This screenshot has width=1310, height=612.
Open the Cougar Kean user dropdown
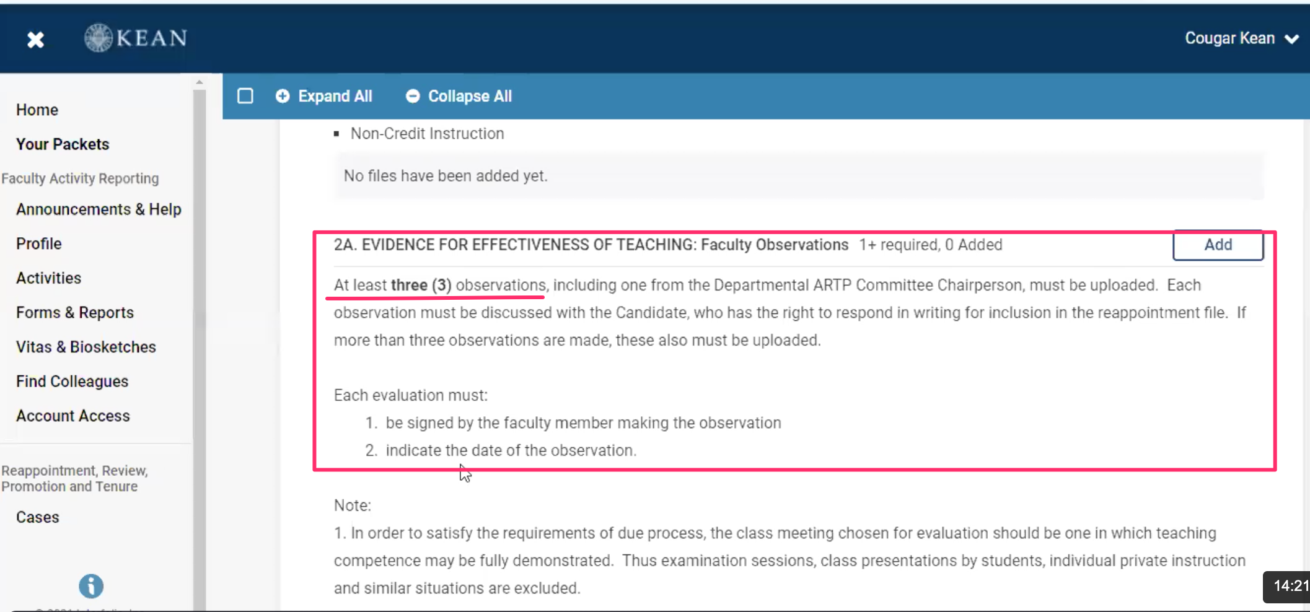[1241, 38]
